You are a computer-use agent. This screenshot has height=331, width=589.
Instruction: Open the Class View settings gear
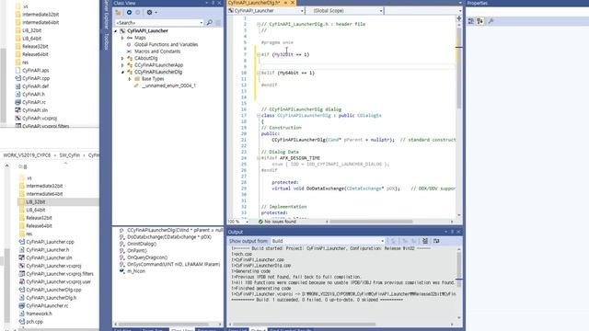click(x=149, y=12)
